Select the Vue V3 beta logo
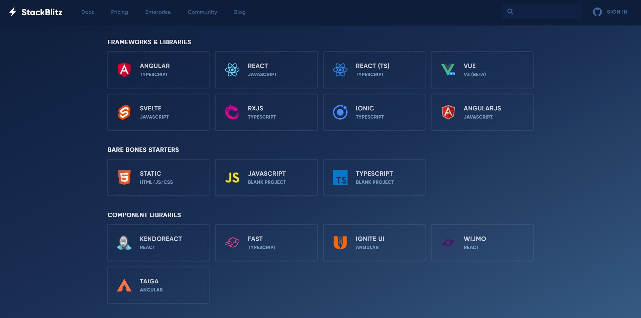641x318 pixels. tap(448, 70)
